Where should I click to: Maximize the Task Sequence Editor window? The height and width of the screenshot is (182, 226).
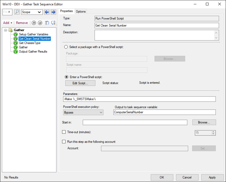click(207, 4)
